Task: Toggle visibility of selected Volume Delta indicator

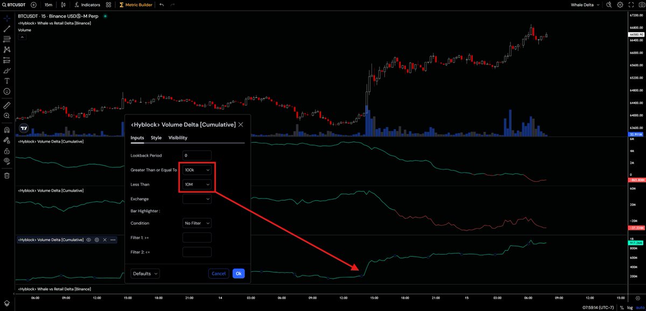Action: coord(89,239)
